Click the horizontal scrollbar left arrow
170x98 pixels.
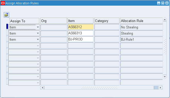pyautogui.click(x=42, y=88)
